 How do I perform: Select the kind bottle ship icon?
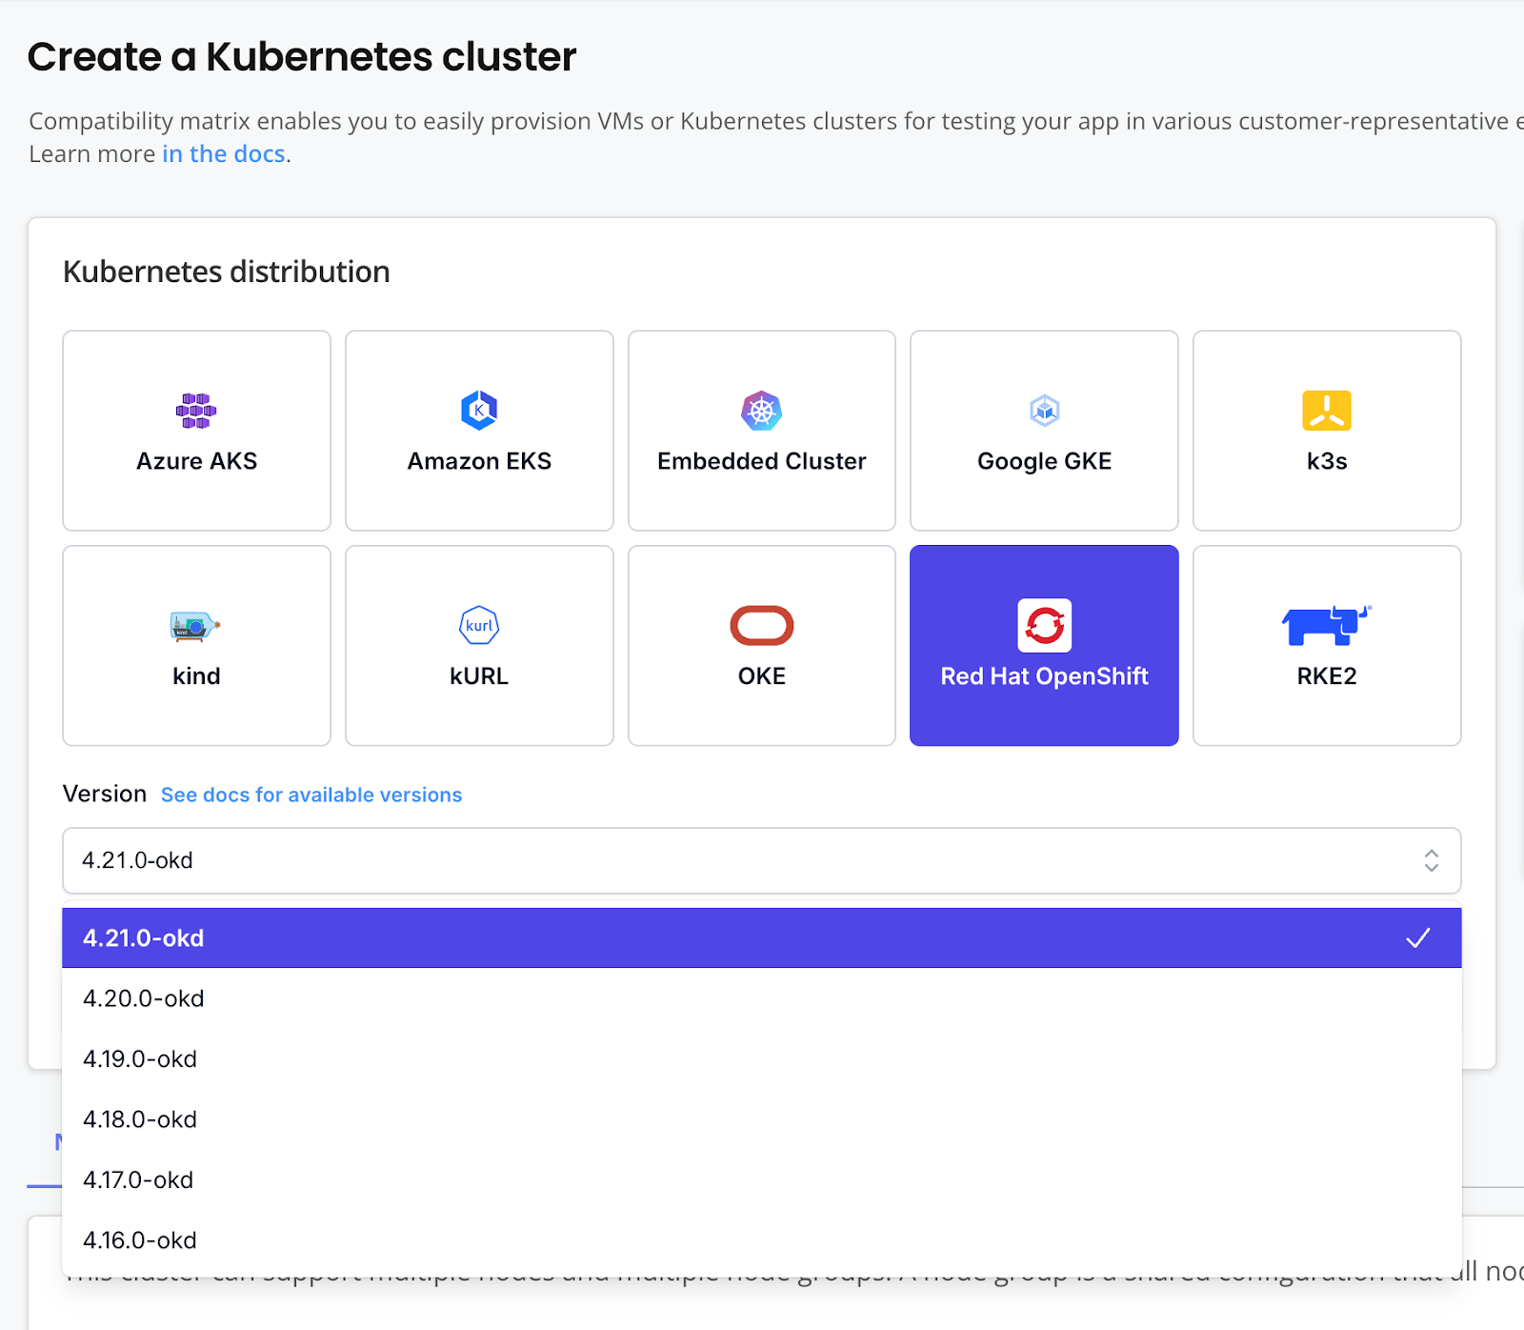pyautogui.click(x=195, y=626)
